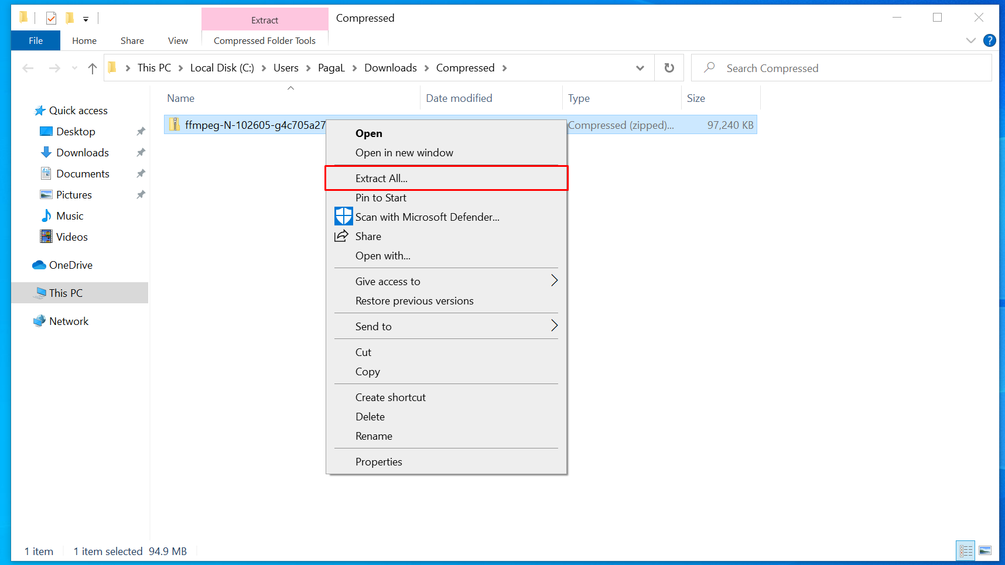
Task: Expand the ribbon using the chevron
Action: [970, 40]
